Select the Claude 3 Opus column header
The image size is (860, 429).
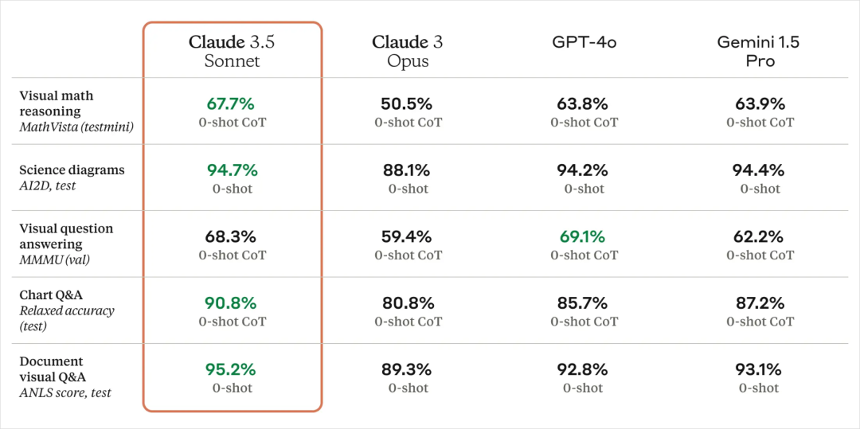(408, 51)
